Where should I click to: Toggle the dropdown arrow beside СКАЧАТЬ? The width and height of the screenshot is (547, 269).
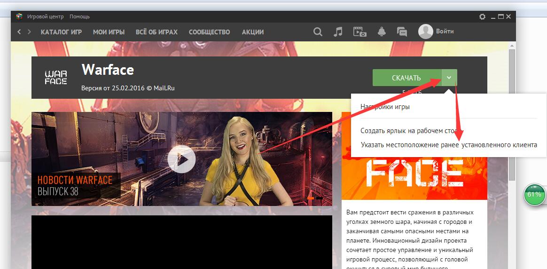449,78
